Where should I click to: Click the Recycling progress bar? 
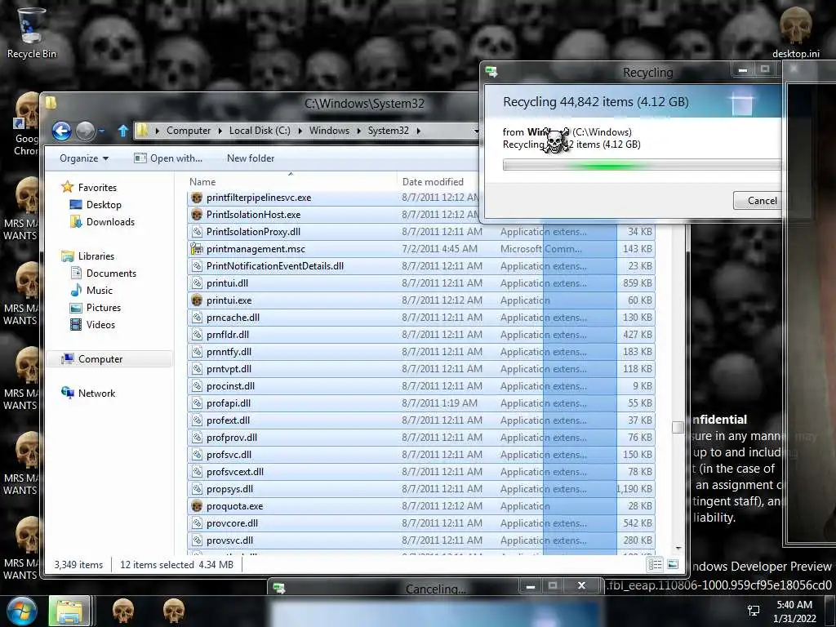[x=642, y=165]
